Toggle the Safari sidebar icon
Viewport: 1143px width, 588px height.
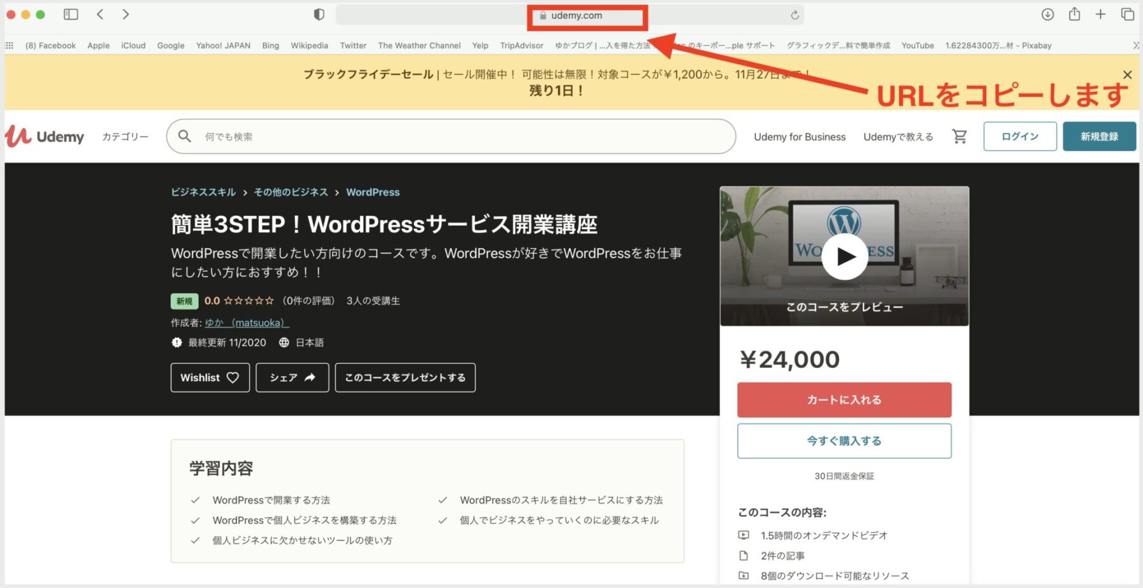71,15
